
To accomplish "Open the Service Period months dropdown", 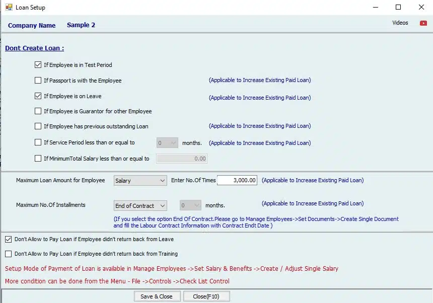I will [167, 143].
